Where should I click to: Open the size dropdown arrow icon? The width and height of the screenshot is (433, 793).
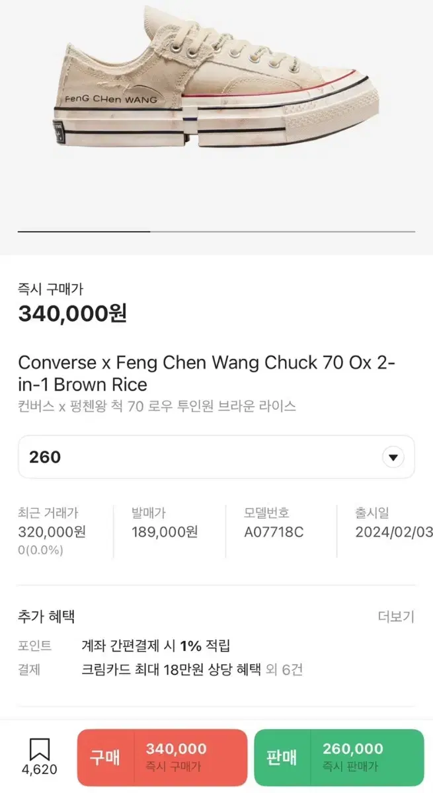click(393, 457)
